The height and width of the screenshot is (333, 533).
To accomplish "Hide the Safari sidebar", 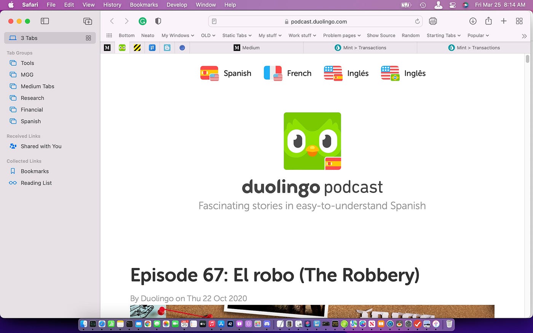I will coord(45,21).
